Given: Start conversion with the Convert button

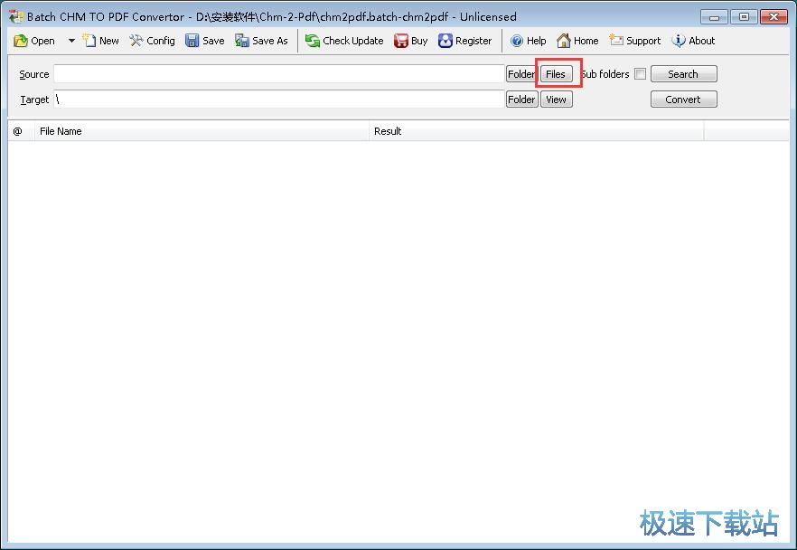Looking at the screenshot, I should [x=683, y=100].
